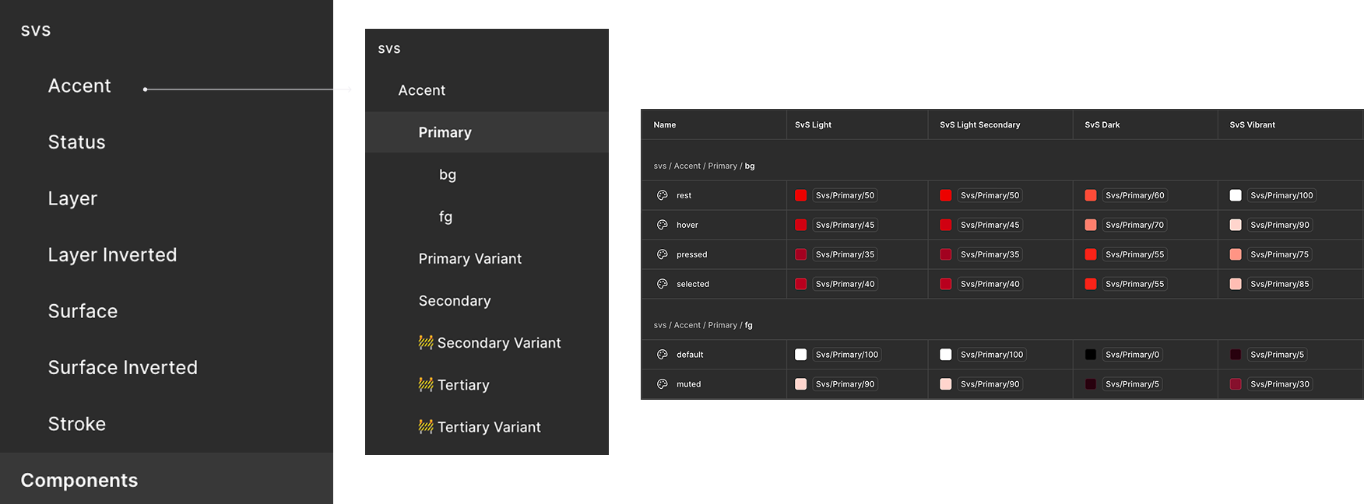The image size is (1364, 504).
Task: Click Svs/Primary/40 chip in SvS Light Secondary column
Action: click(x=990, y=284)
